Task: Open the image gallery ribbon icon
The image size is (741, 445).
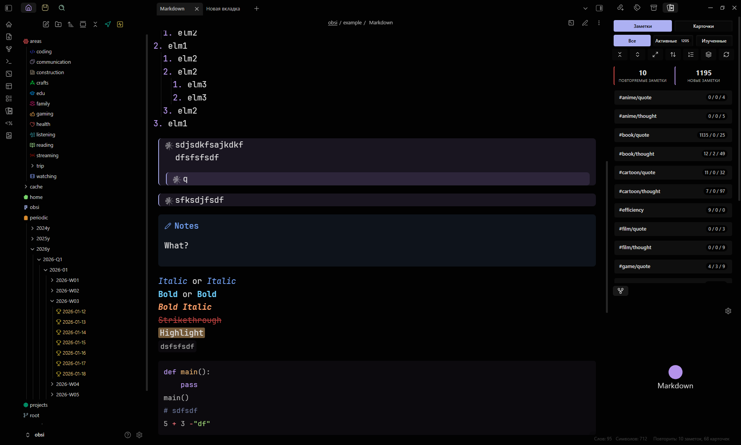Action: point(9,136)
